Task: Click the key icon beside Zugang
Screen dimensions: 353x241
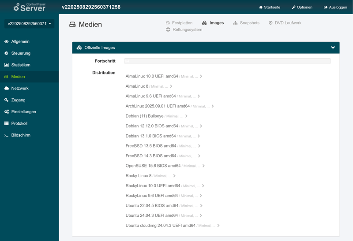Action: (7, 100)
